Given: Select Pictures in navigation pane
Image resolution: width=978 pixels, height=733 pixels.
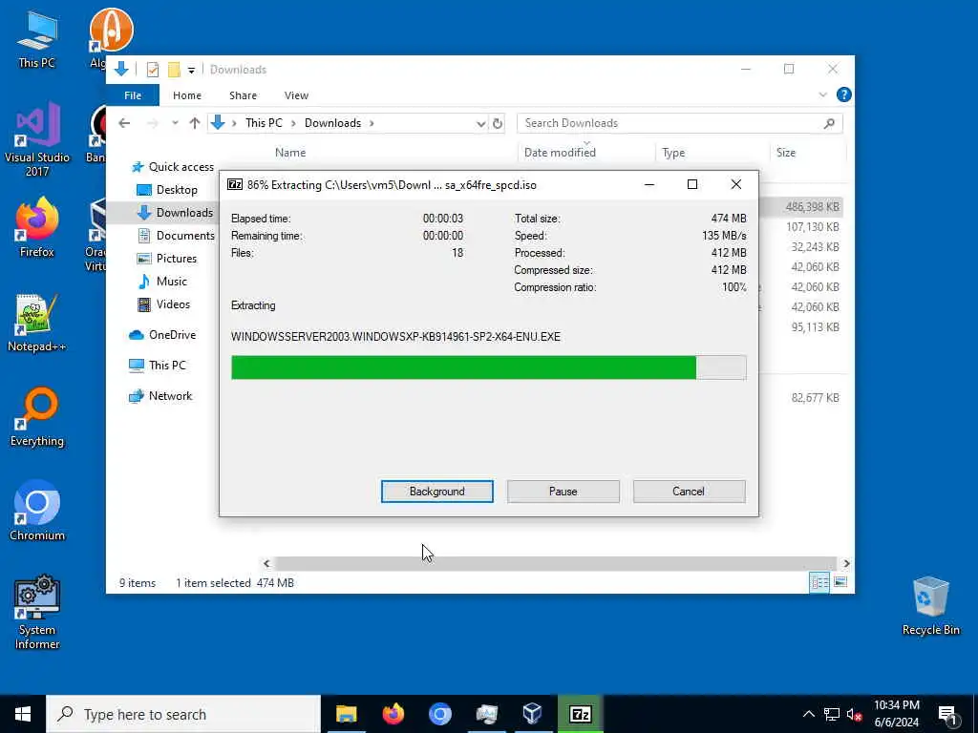Looking at the screenshot, I should tap(166, 258).
